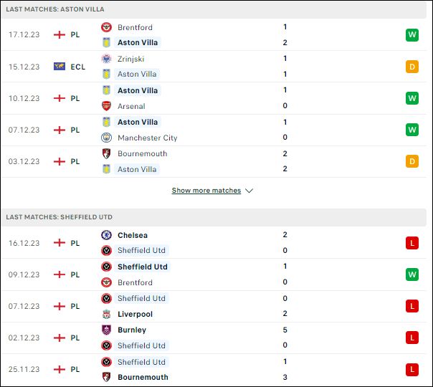Click the Burnley club crest
This screenshot has width=433, height=387.
pyautogui.click(x=106, y=330)
